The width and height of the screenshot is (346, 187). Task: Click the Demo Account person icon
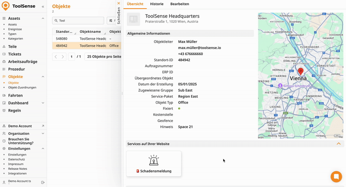pos(4,126)
